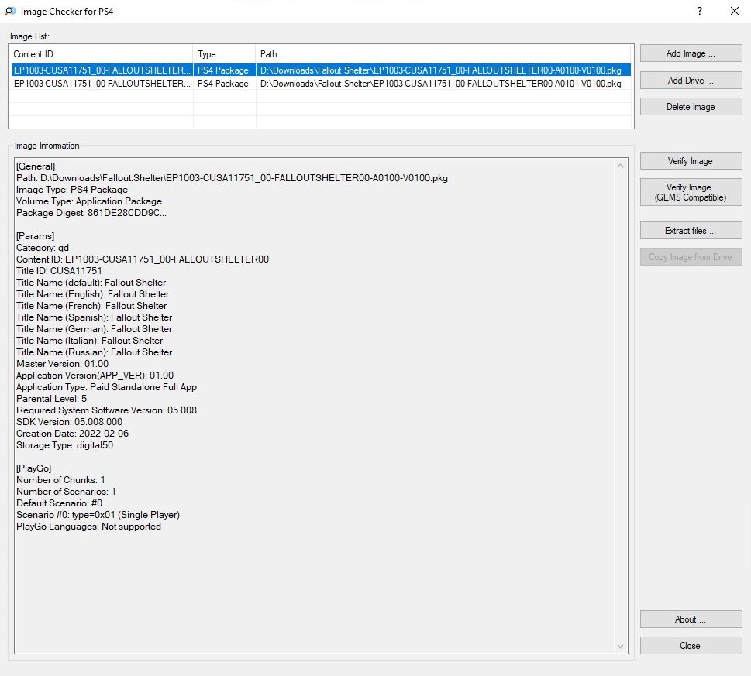Click the PlayGo Languages: Not supported line
The image size is (751, 676).
pos(88,527)
